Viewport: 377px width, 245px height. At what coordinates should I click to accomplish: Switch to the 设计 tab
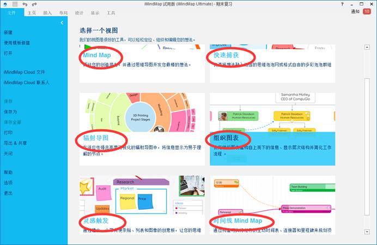coord(79,13)
